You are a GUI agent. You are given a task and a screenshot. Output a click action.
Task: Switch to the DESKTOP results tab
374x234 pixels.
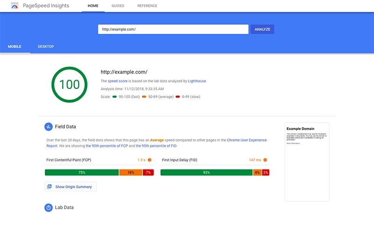click(x=46, y=46)
